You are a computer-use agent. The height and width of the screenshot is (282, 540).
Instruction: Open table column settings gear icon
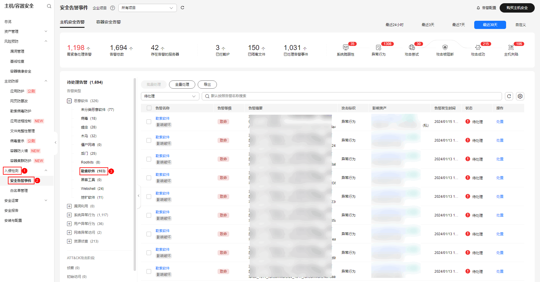click(x=520, y=96)
